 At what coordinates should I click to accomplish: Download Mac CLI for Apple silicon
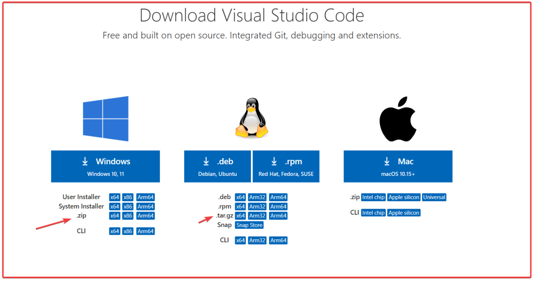click(x=404, y=213)
